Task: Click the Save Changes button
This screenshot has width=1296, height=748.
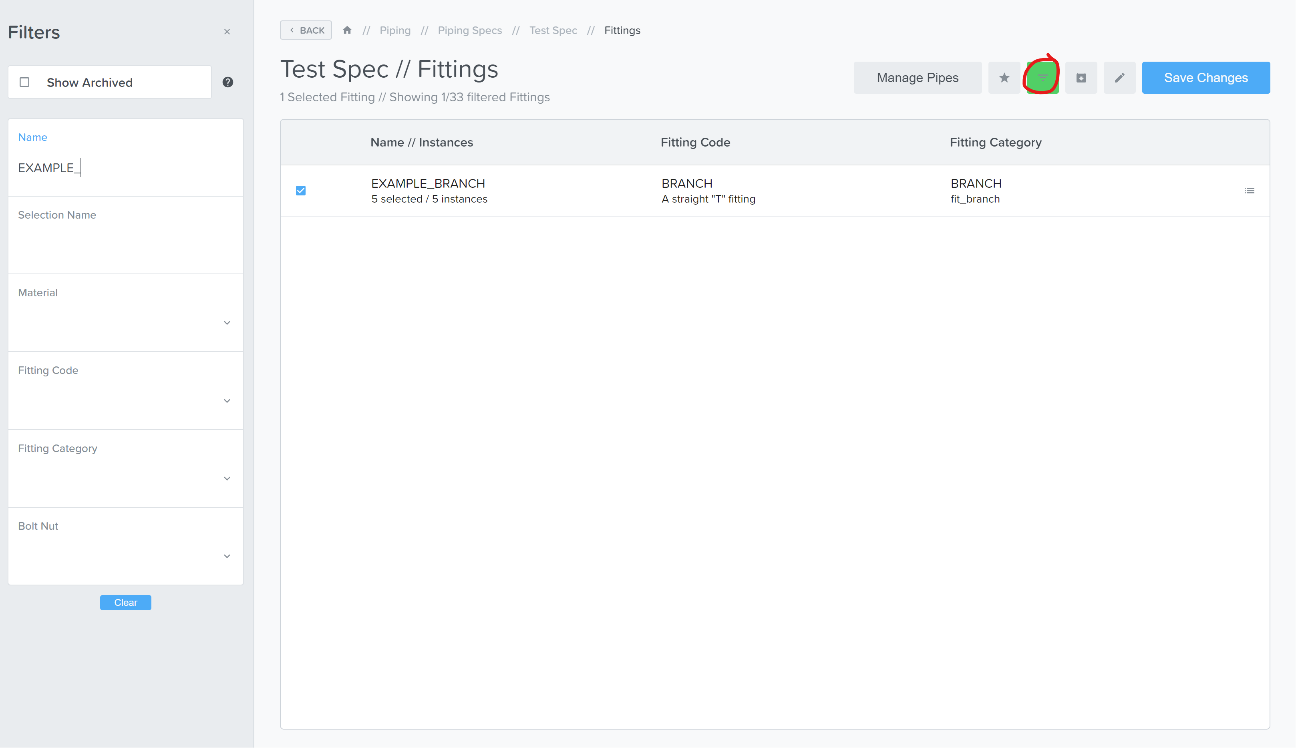Action: [1205, 78]
